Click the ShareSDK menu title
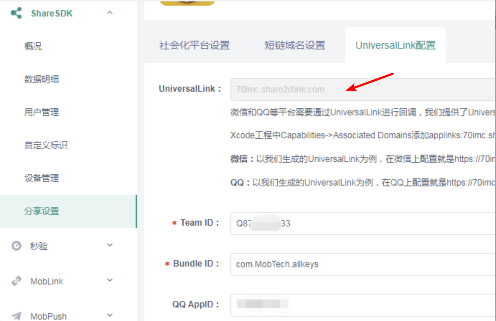 (52, 14)
